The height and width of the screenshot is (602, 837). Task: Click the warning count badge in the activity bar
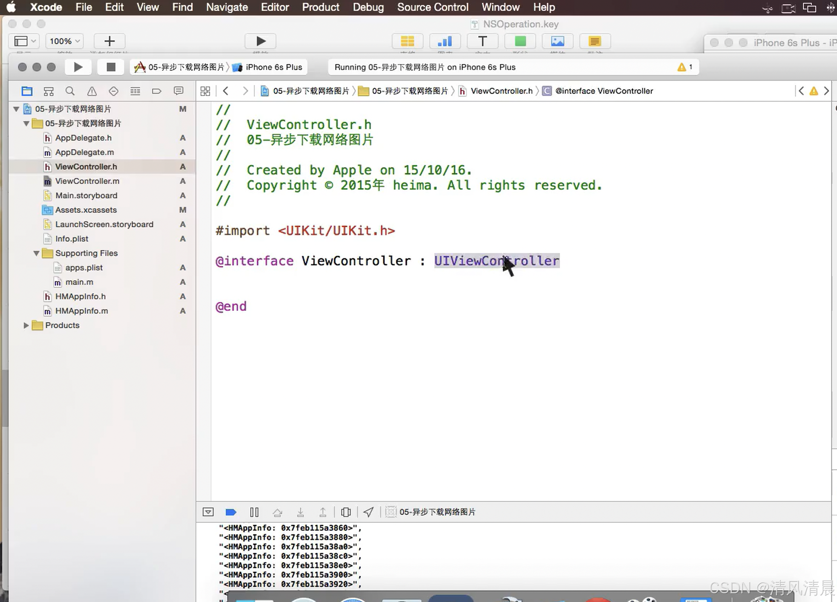click(x=685, y=67)
